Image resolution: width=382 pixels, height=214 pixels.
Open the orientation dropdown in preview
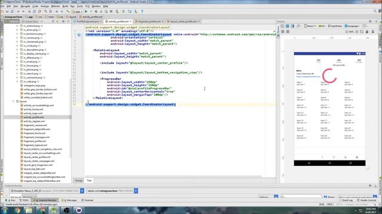(x=298, y=26)
